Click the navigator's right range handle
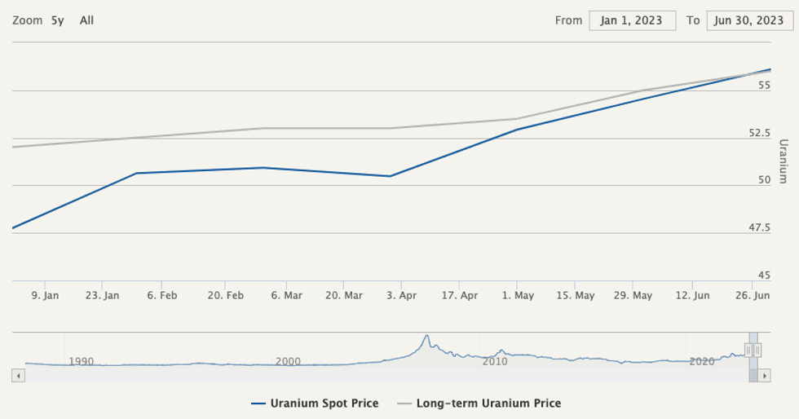This screenshot has height=419, width=799. 758,350
